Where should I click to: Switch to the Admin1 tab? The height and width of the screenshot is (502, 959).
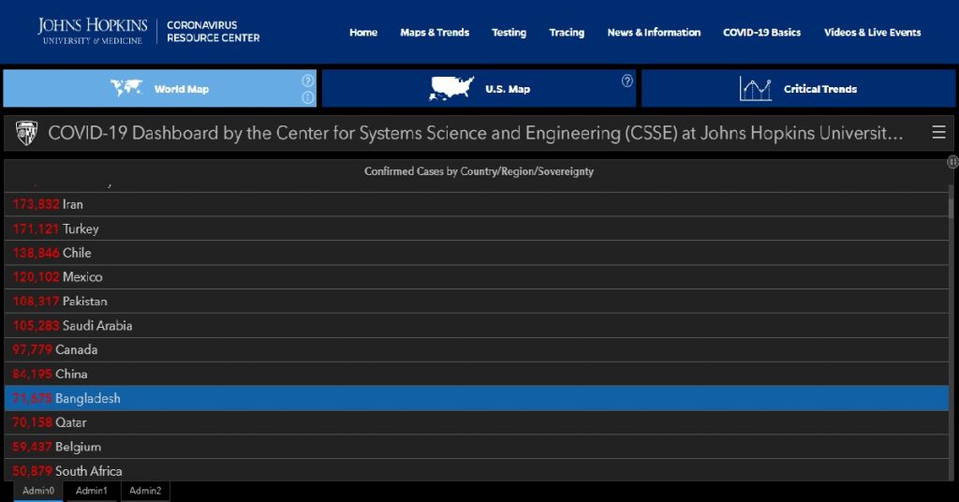click(x=92, y=491)
